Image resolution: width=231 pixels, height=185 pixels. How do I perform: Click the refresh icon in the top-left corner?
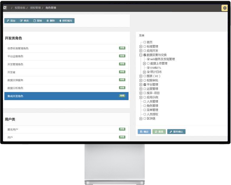tap(5, 8)
